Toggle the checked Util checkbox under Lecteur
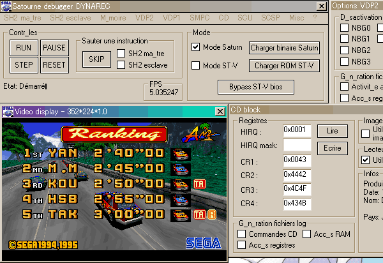Viewport: 383px width, 263px height. coord(365,160)
